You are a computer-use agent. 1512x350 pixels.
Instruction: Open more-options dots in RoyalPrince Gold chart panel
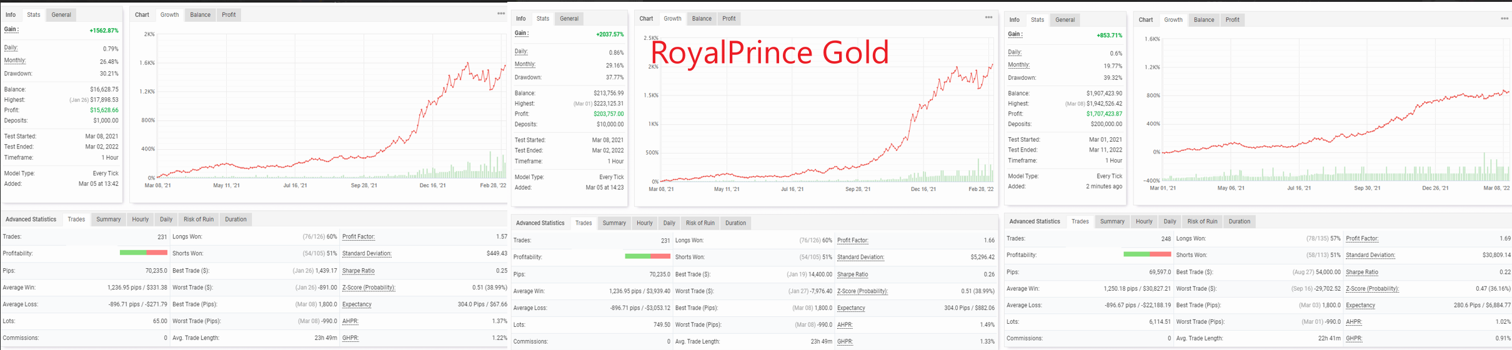tap(988, 17)
